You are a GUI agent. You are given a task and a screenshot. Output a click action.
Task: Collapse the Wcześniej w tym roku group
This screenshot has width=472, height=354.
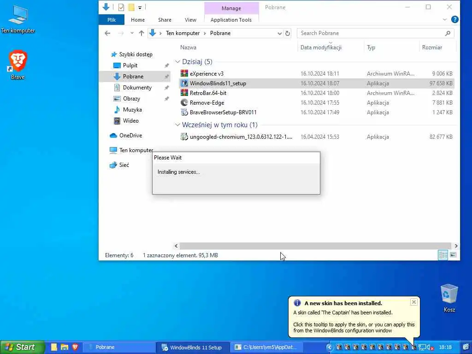click(177, 125)
